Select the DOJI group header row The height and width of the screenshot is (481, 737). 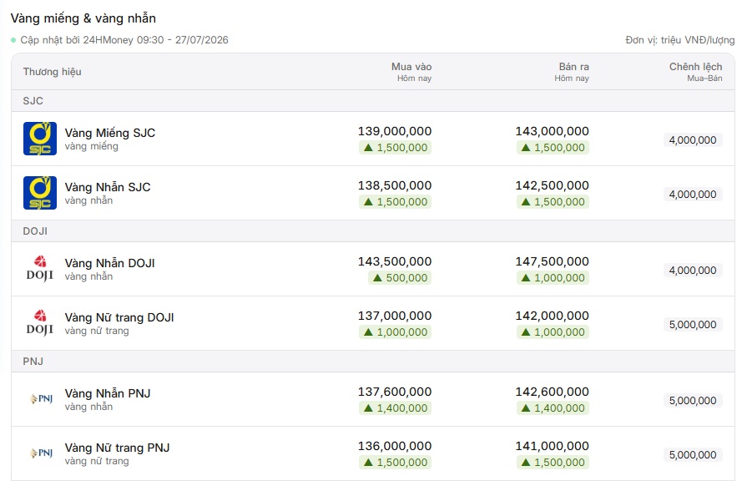coord(373,230)
